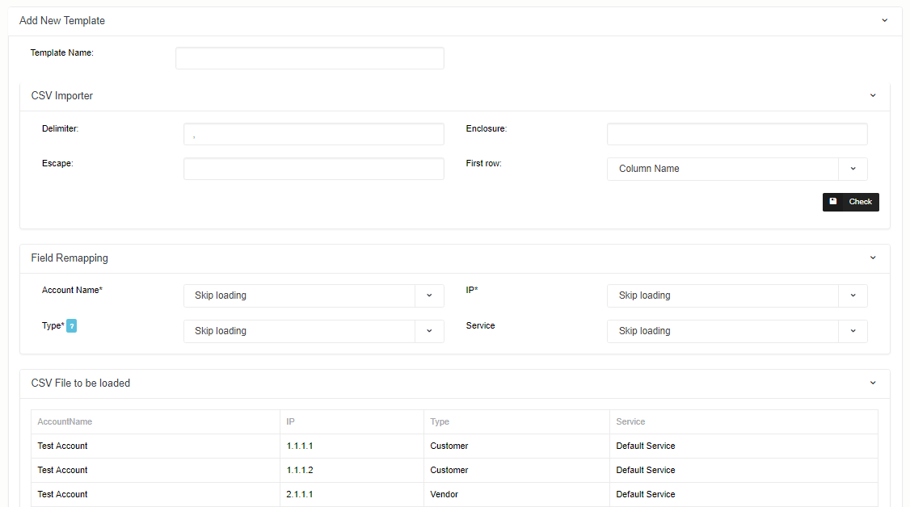Click the Type column header in table
The image size is (910, 507).
[x=440, y=421]
